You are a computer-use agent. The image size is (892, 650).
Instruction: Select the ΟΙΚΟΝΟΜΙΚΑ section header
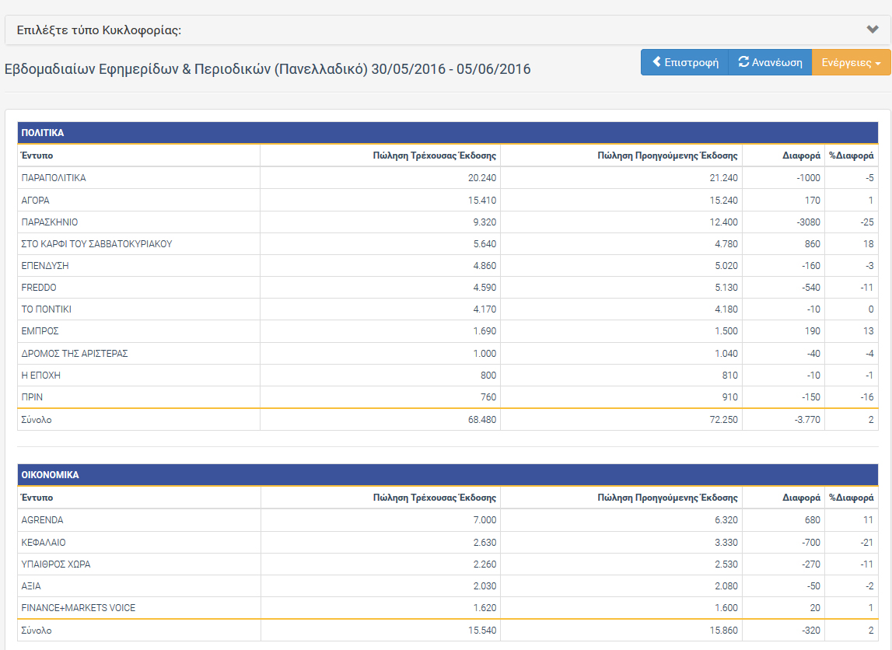point(50,474)
